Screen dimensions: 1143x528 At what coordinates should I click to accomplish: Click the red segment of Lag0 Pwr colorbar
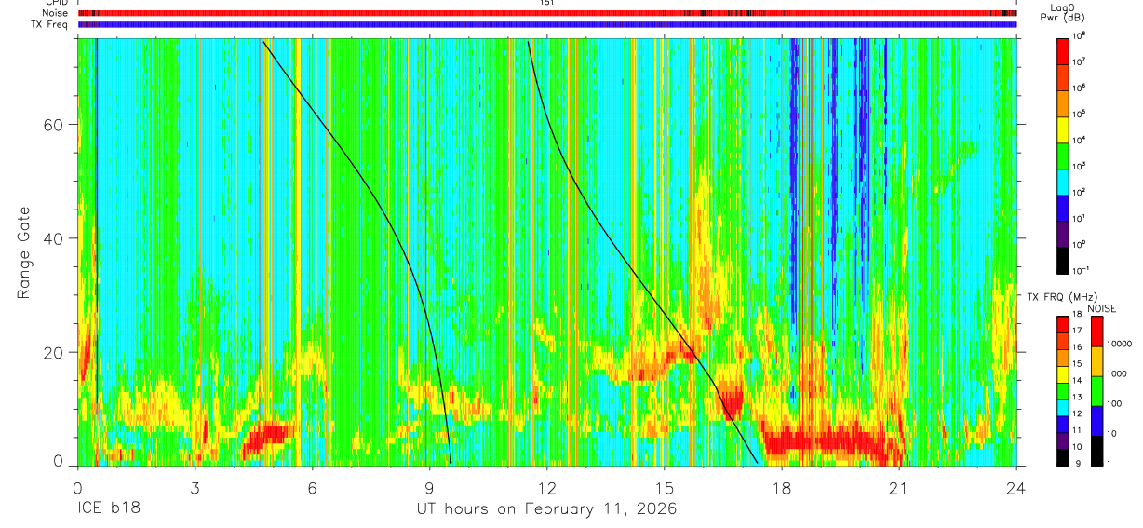(1065, 50)
